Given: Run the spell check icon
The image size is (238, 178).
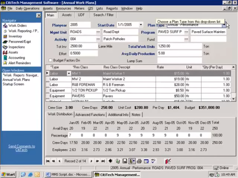Looking at the screenshot, I should [153, 160].
